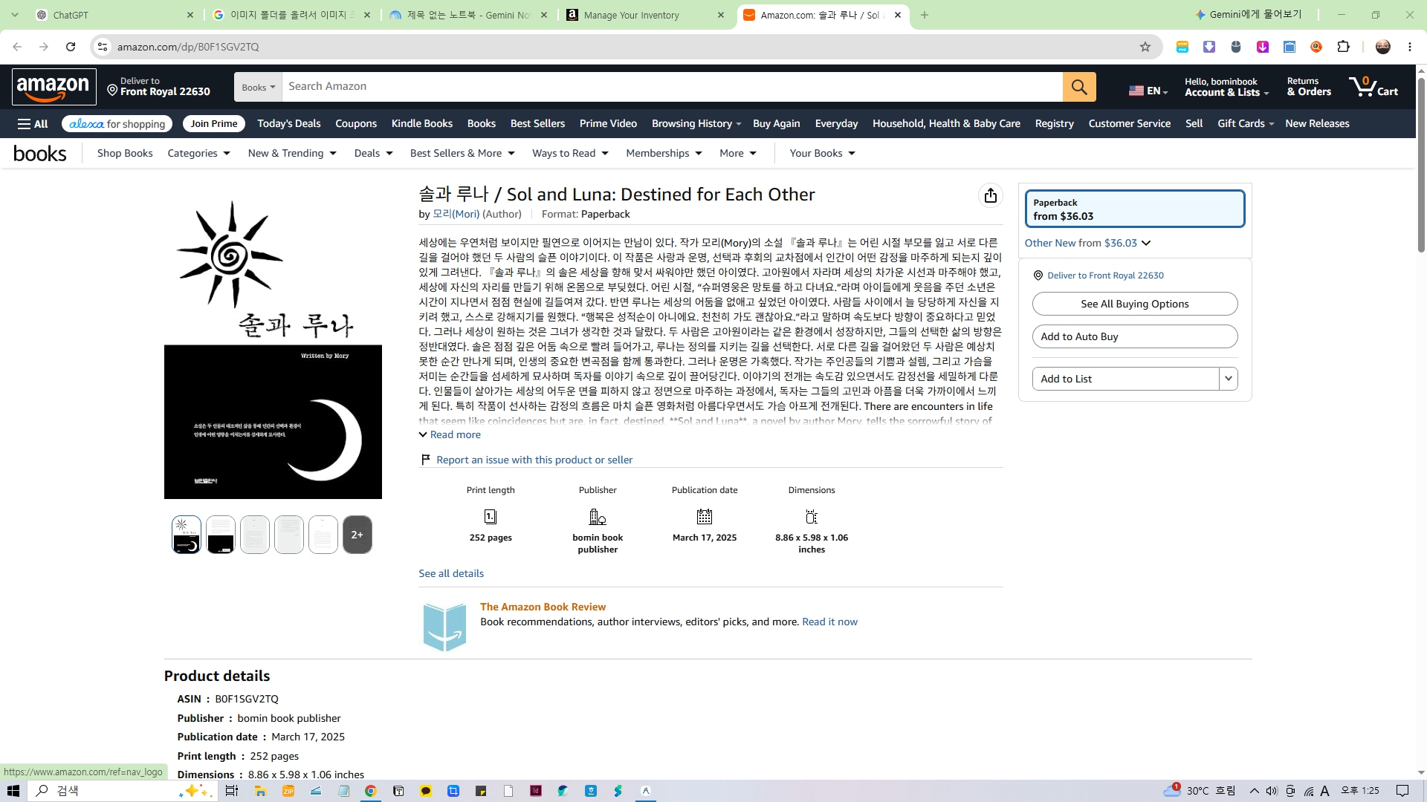The width and height of the screenshot is (1427, 802).
Task: Switch to the Manage Your Inventory tab
Action: pos(645,15)
